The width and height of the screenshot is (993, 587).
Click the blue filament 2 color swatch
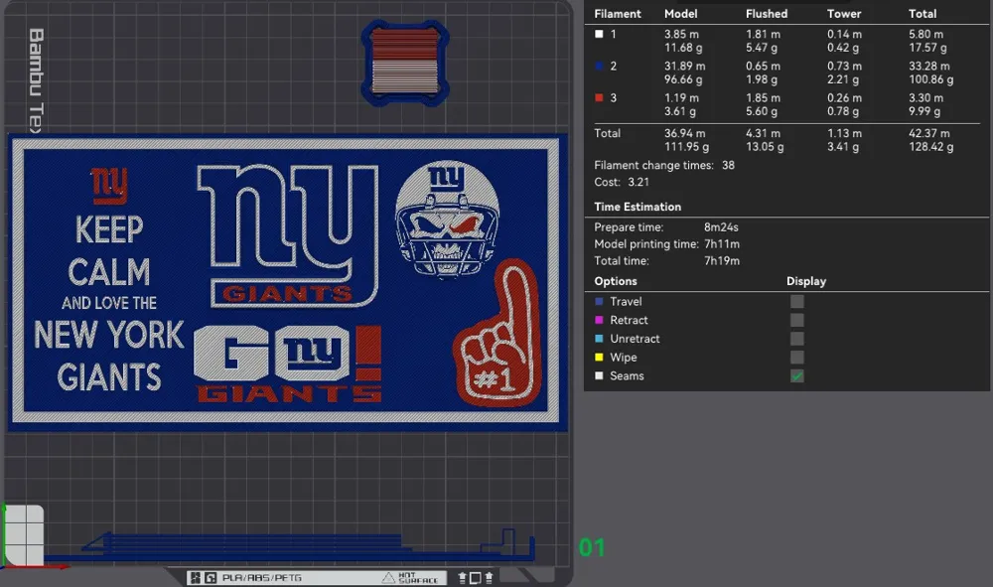(x=599, y=66)
